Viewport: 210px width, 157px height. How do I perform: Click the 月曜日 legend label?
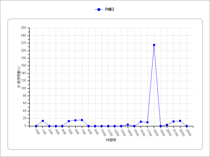click(109, 9)
